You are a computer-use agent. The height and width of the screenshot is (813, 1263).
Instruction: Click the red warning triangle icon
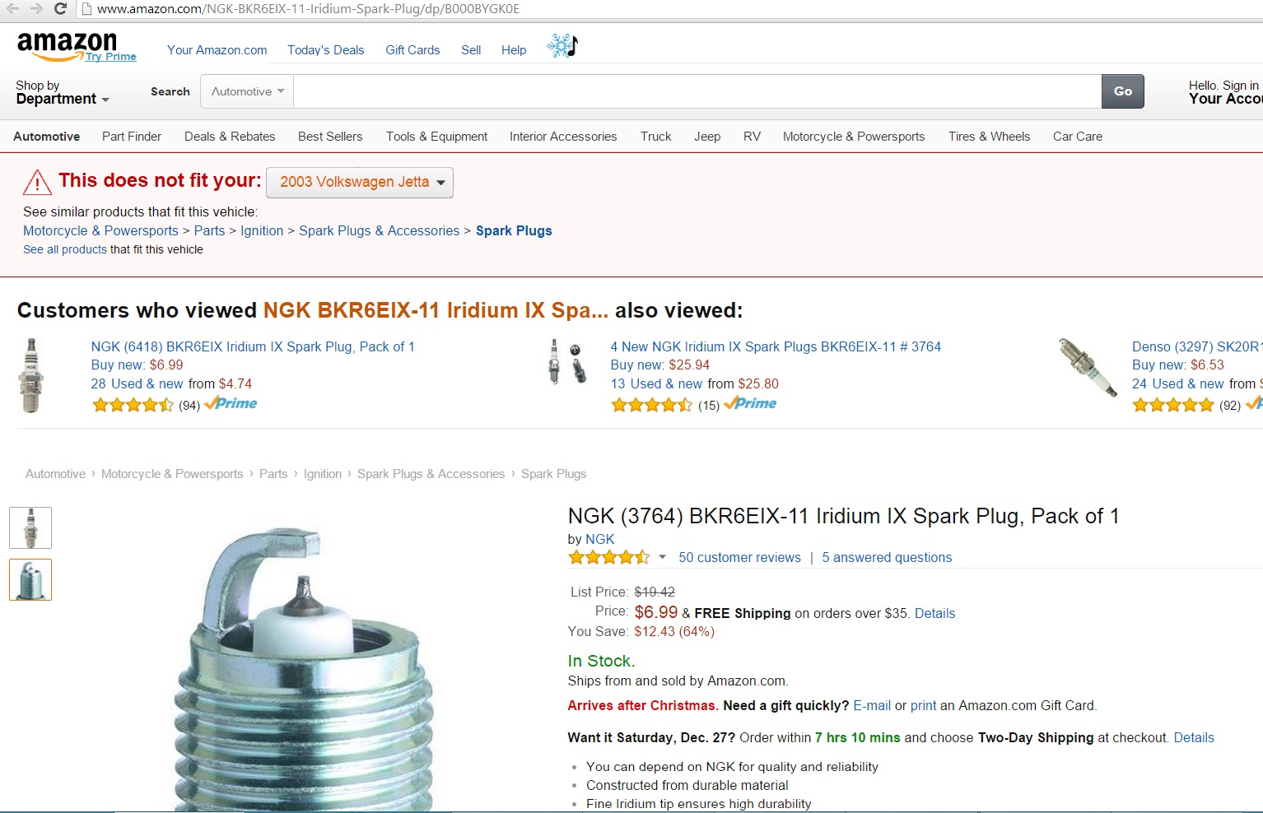[37, 182]
